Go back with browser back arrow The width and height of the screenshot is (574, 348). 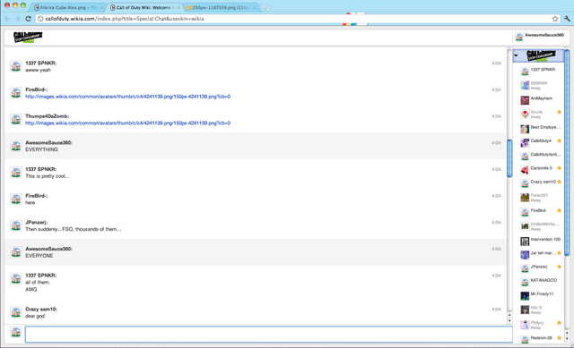(x=7, y=19)
